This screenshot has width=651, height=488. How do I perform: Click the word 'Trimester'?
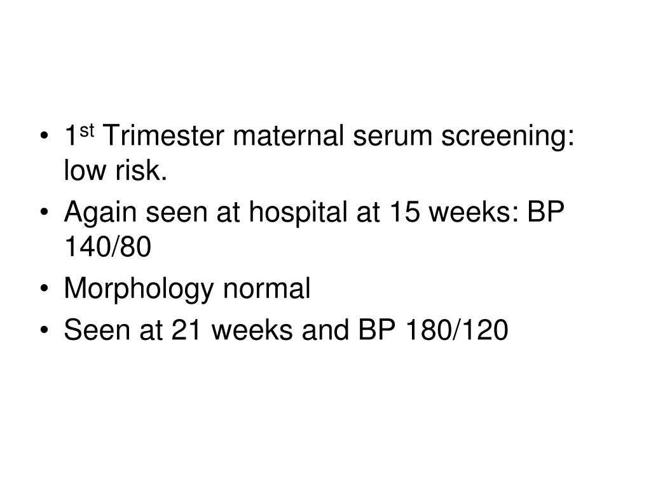pos(163,136)
